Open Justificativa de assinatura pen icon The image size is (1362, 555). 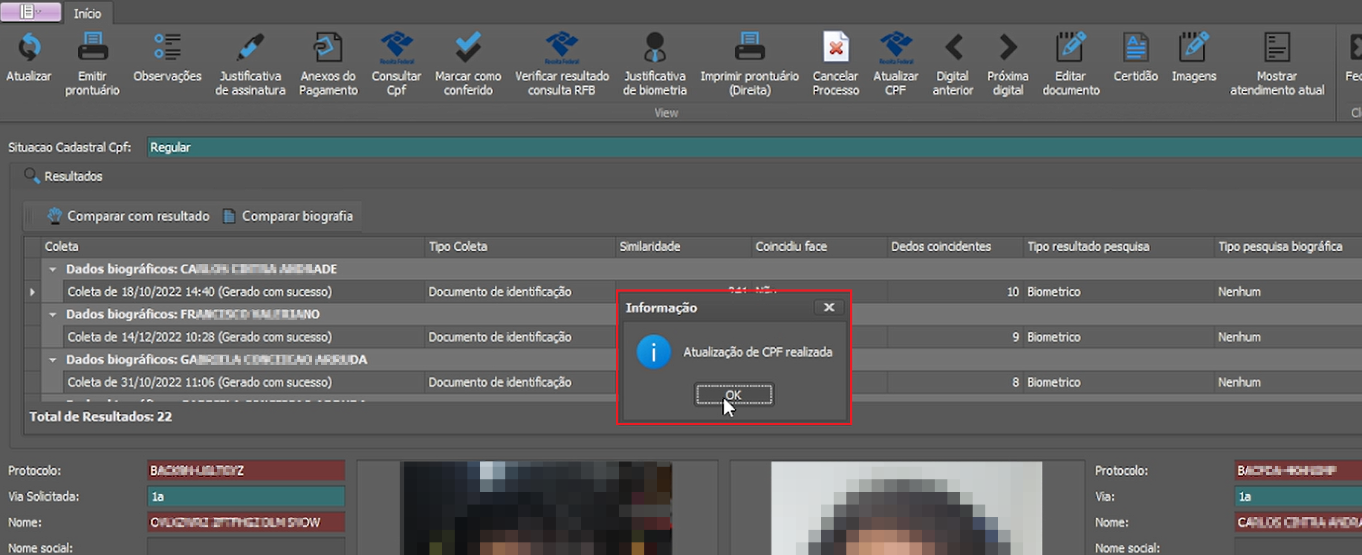point(250,47)
